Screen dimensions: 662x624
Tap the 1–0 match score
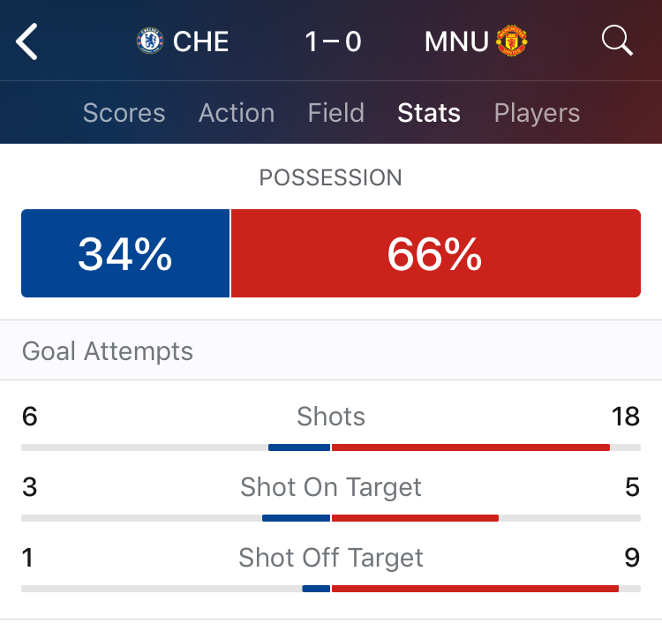tap(333, 41)
